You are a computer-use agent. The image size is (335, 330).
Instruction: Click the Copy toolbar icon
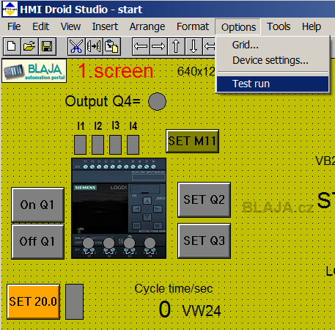tap(94, 46)
